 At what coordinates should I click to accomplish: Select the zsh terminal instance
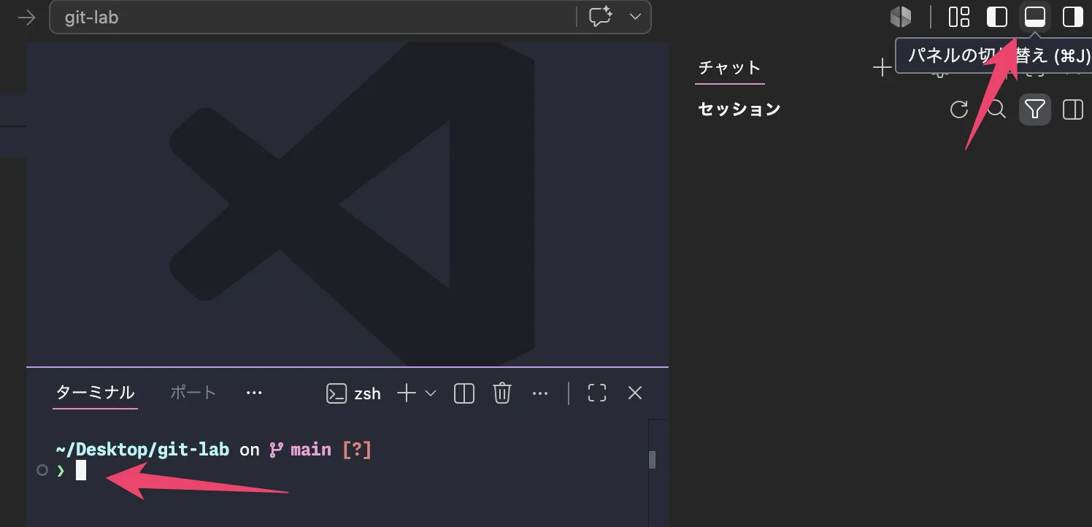click(354, 393)
